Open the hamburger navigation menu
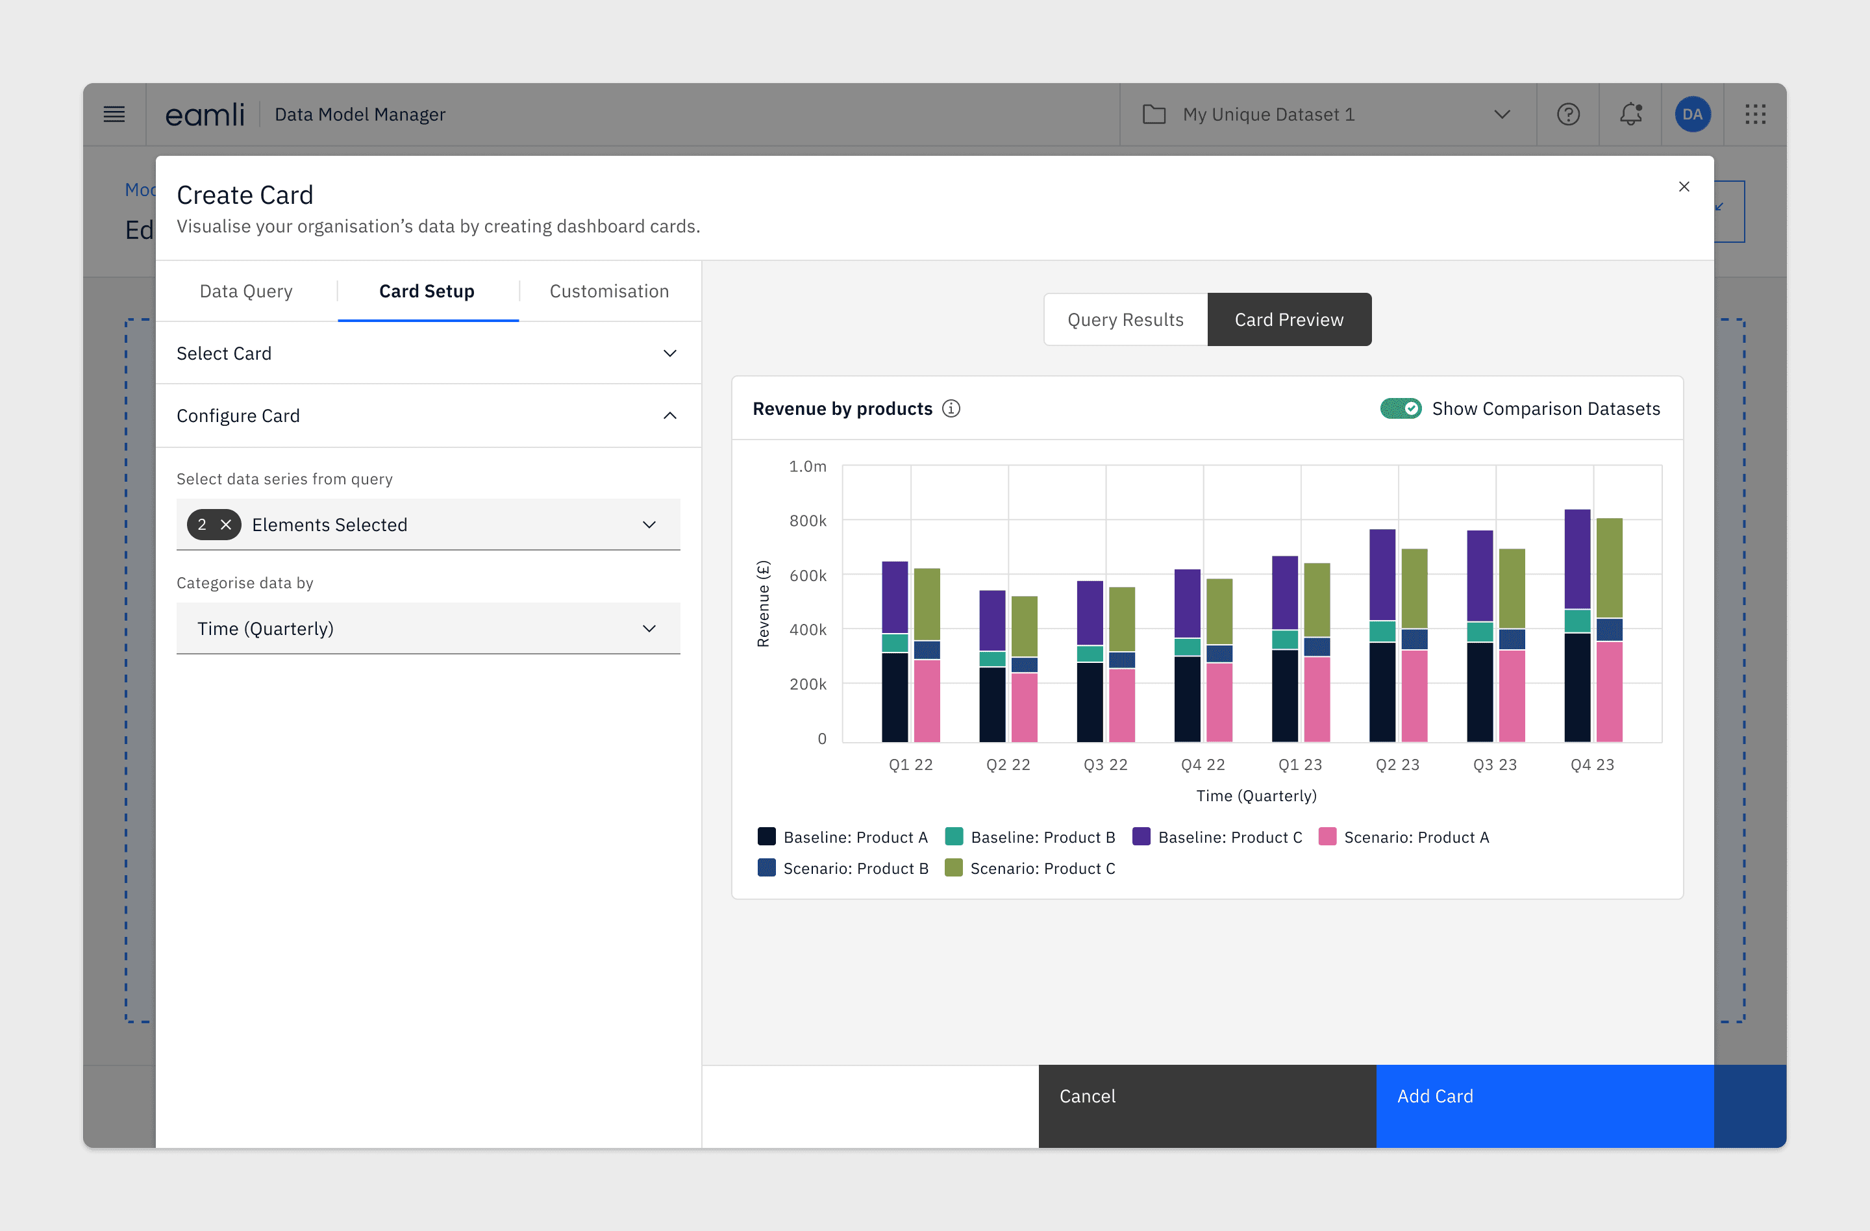This screenshot has height=1231, width=1870. (x=114, y=115)
